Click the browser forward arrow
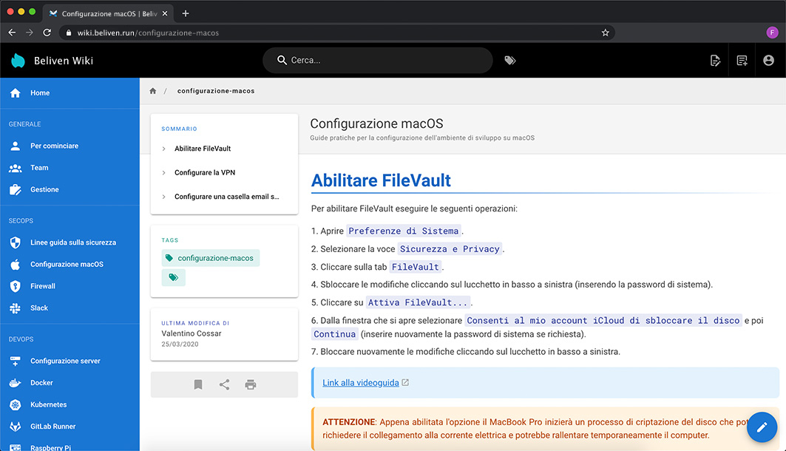This screenshot has width=786, height=451. [x=30, y=33]
